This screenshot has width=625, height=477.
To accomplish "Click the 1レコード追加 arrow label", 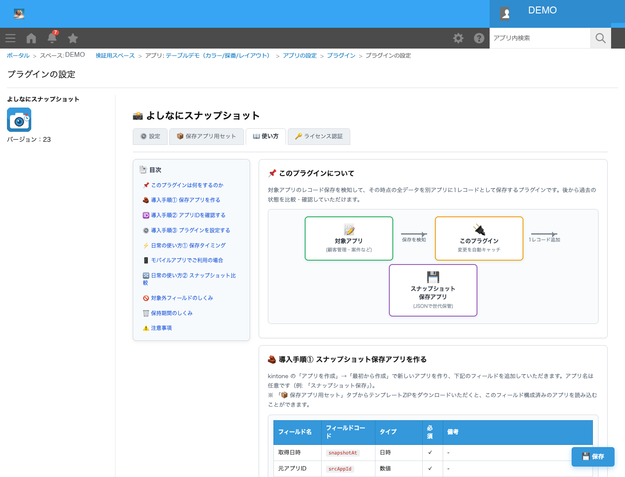I will pos(545,240).
